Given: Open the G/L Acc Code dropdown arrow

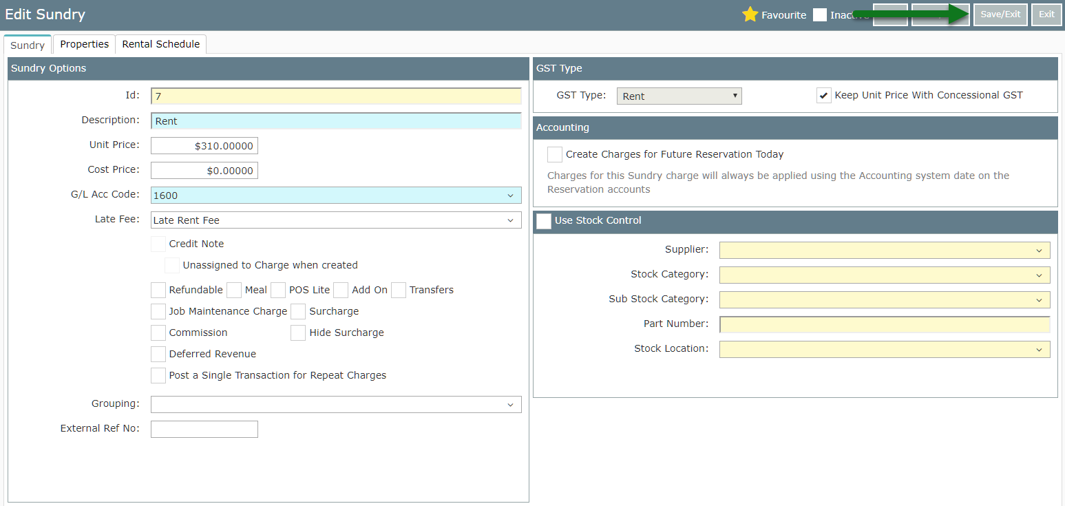Looking at the screenshot, I should click(x=510, y=196).
